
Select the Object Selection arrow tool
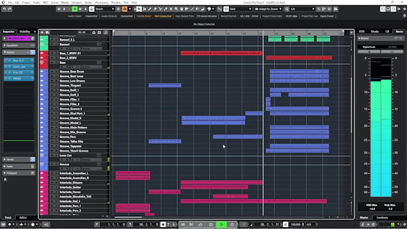click(x=139, y=9)
